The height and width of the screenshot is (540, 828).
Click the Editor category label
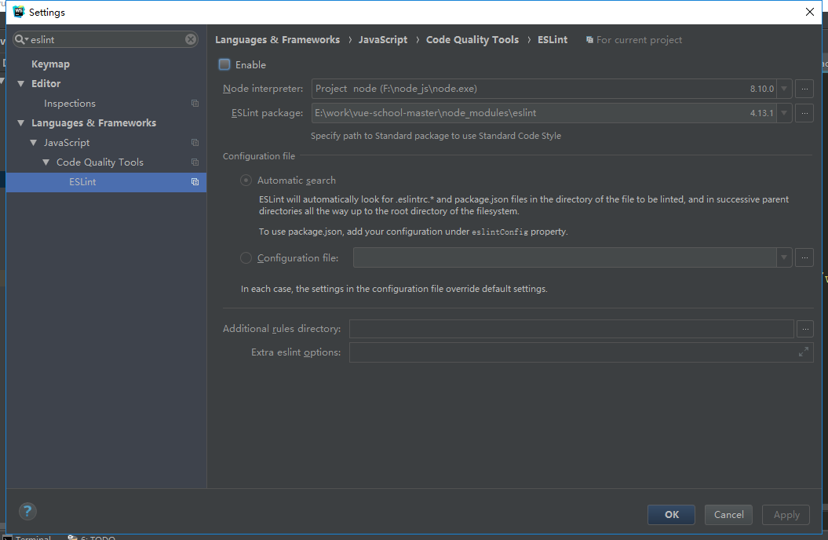(46, 83)
